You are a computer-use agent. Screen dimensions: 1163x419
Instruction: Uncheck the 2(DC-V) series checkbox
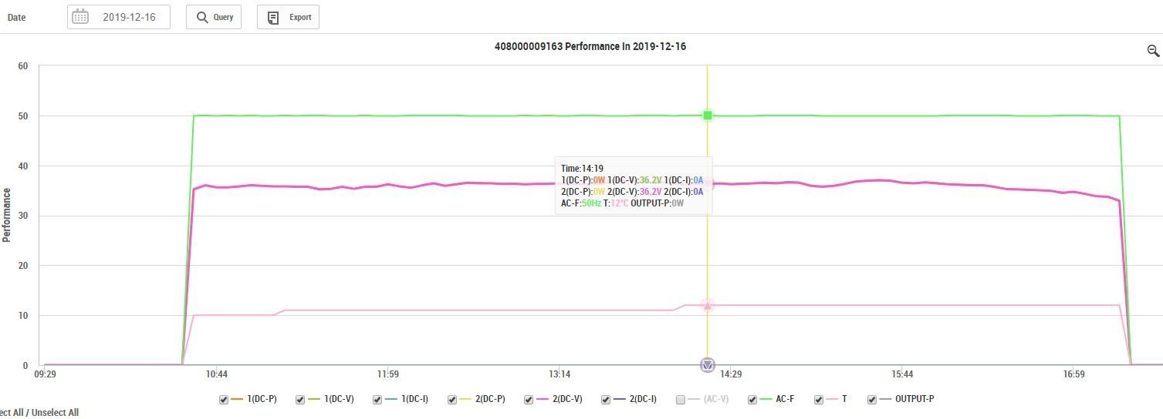pos(529,400)
